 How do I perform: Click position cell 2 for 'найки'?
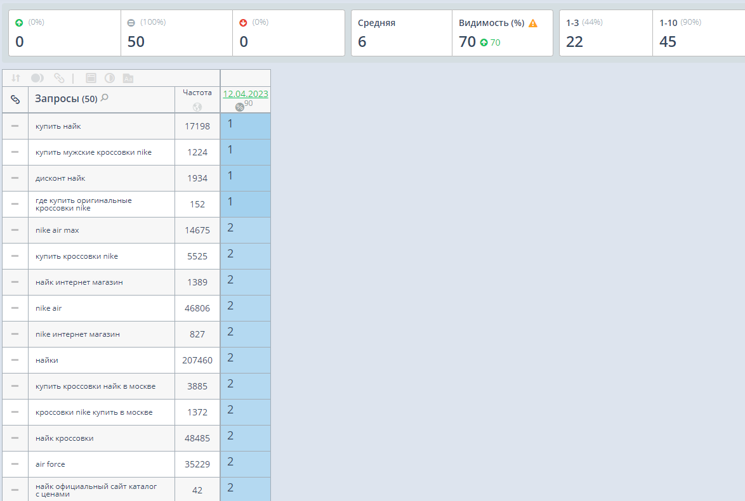click(x=246, y=360)
